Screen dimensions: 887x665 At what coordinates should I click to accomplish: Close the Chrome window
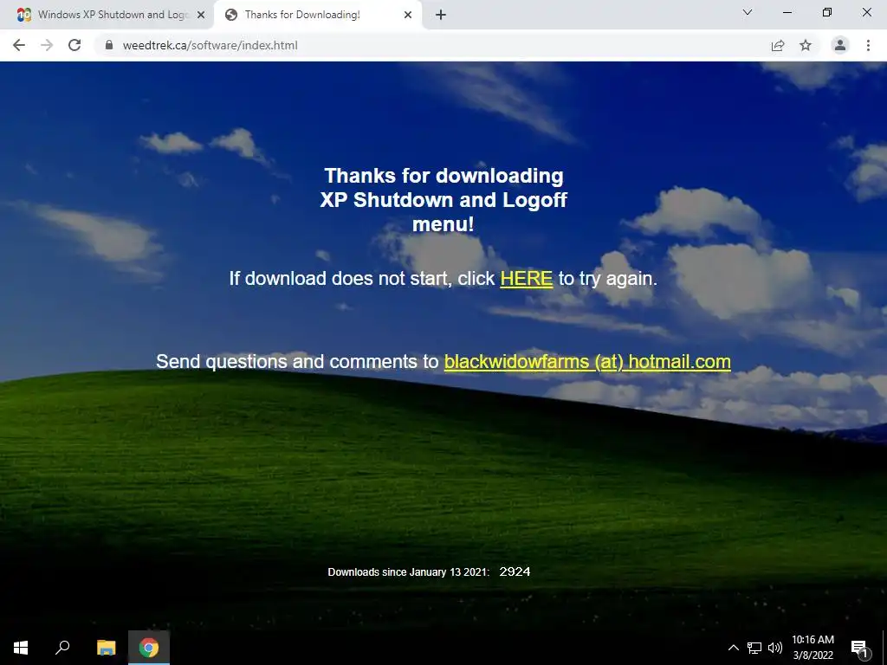point(866,12)
